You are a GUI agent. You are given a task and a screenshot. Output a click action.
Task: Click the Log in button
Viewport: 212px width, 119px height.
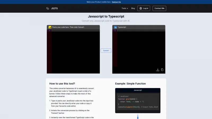coord(144,8)
